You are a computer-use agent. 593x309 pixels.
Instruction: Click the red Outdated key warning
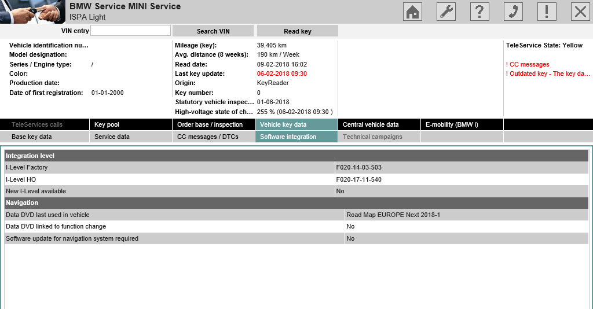point(548,73)
